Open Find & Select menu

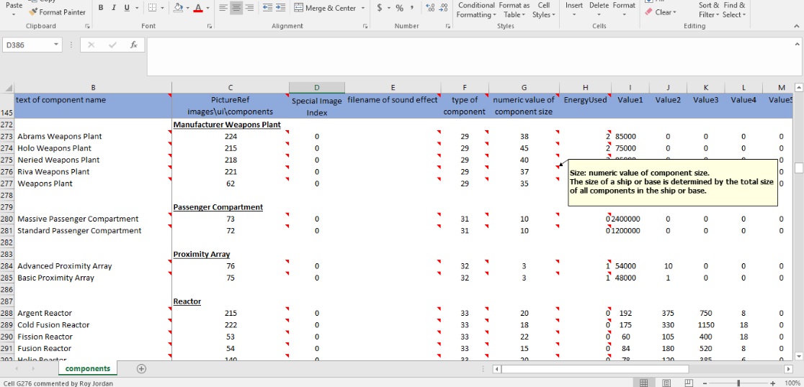click(734, 10)
